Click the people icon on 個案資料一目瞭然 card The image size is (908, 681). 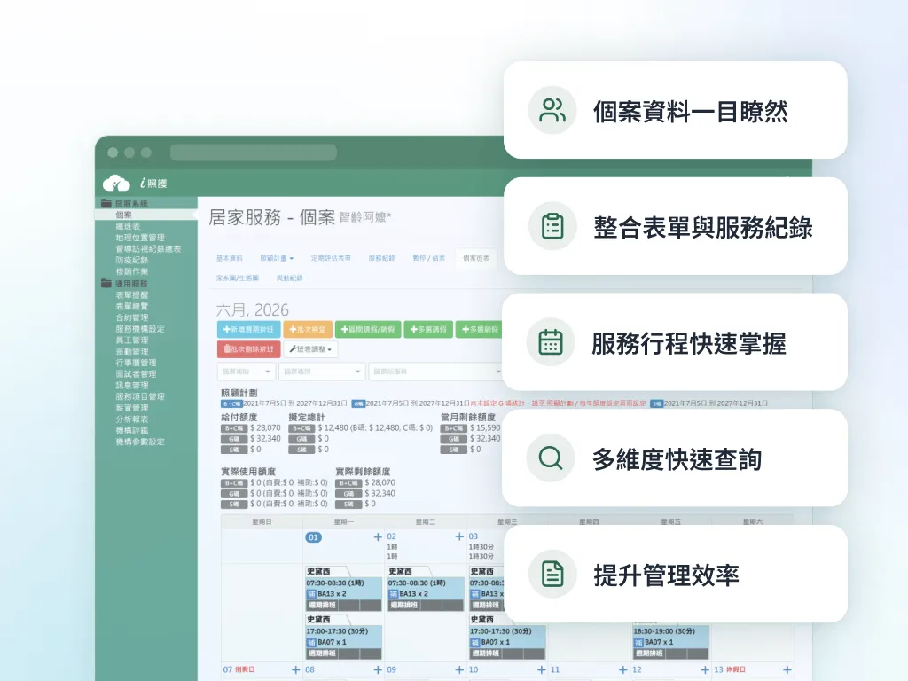pos(552,110)
